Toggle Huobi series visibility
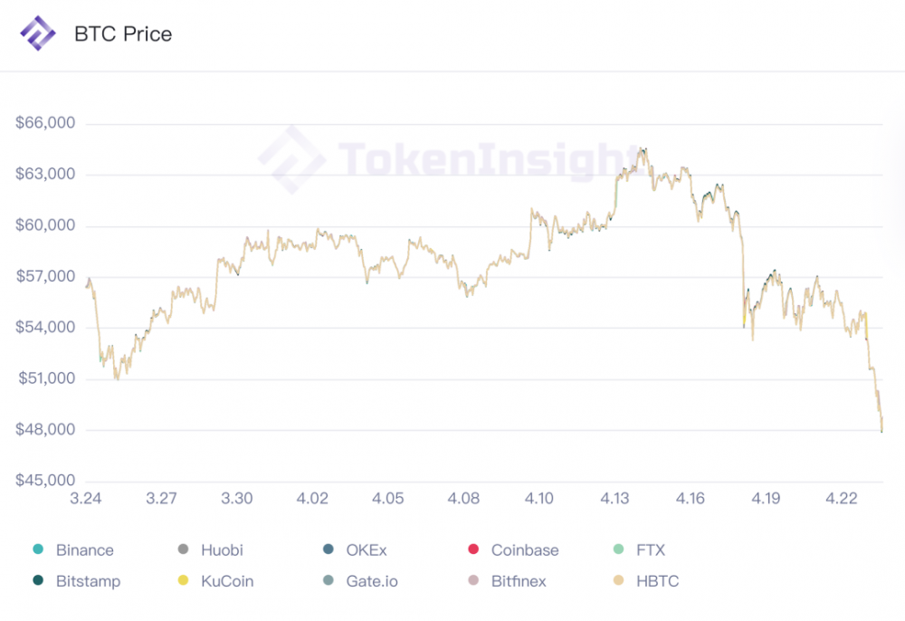The image size is (905, 621). [222, 550]
